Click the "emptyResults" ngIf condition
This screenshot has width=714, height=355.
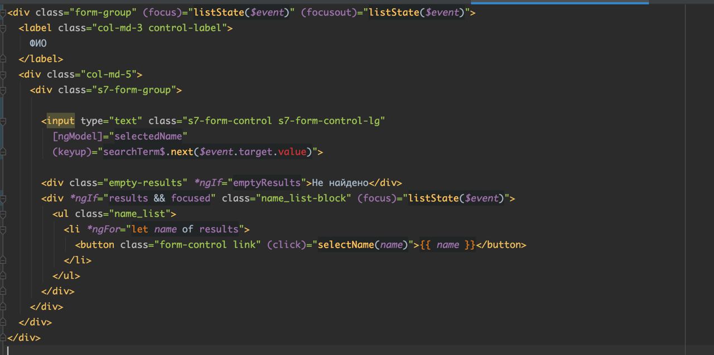[267, 183]
